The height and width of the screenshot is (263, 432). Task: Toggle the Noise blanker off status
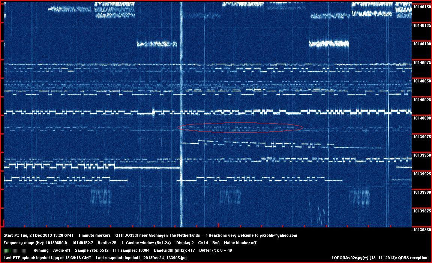[x=240, y=243]
